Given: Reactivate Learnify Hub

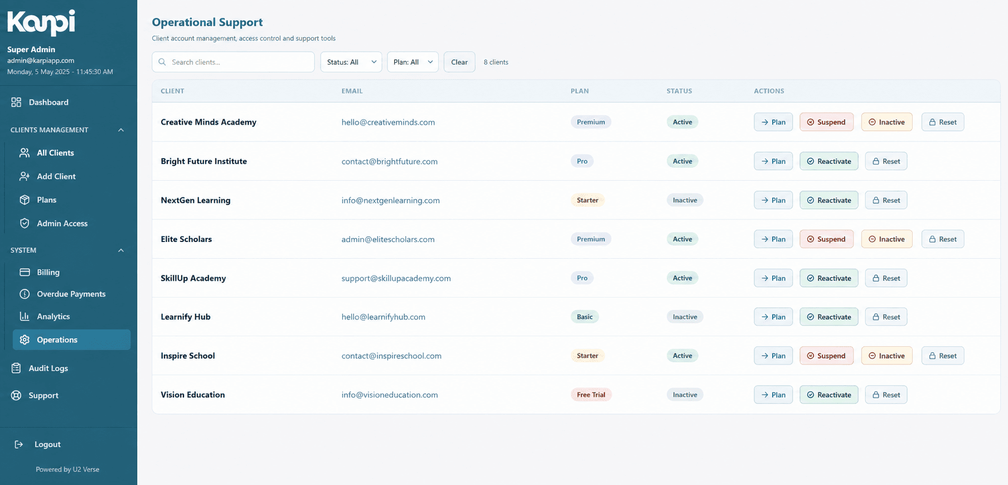Looking at the screenshot, I should pyautogui.click(x=829, y=317).
